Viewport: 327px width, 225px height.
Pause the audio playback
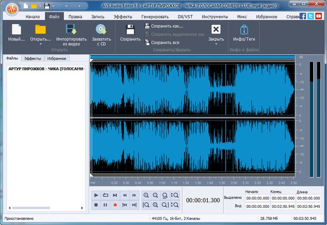[x=106, y=205]
